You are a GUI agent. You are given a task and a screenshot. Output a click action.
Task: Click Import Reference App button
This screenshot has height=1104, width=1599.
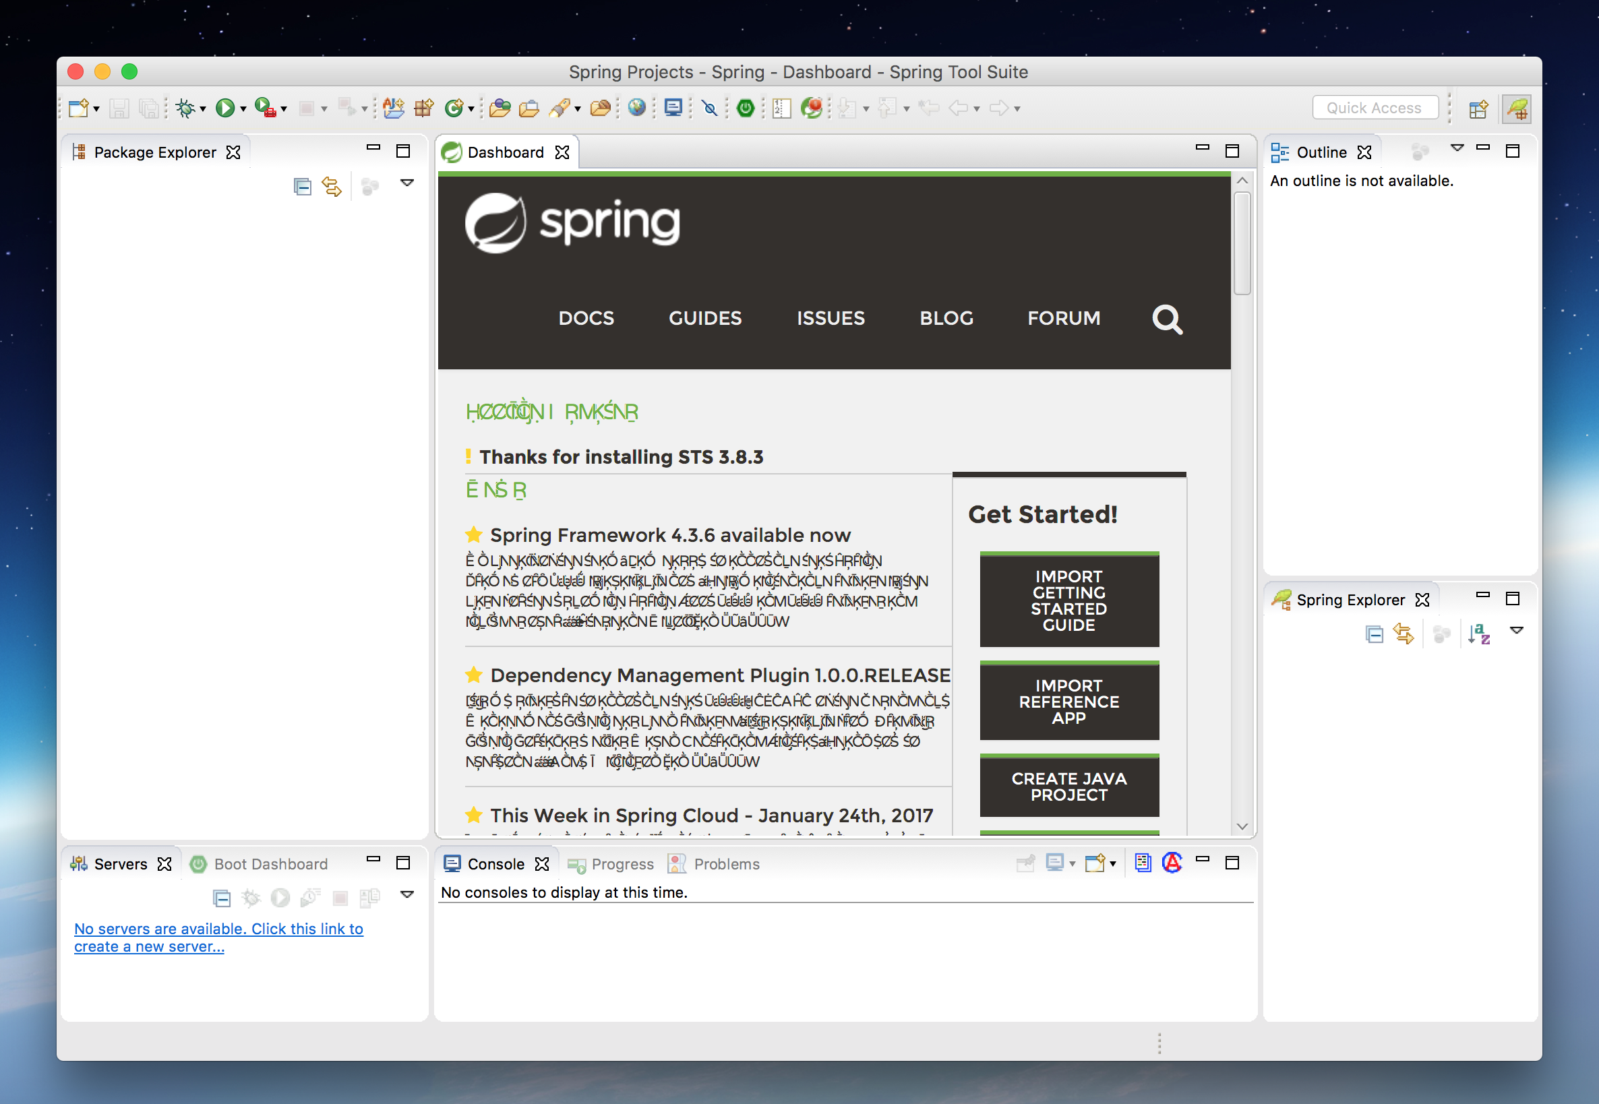(1069, 701)
